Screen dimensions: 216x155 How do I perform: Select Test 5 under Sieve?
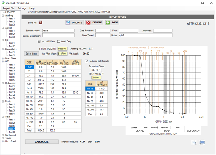(x=12, y=126)
